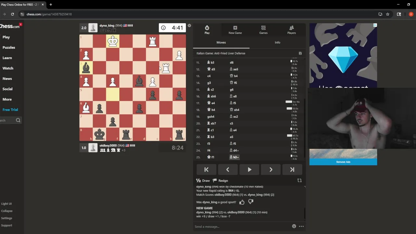Click dyno_king avatar picture
This screenshot has height=234, width=416.
tap(93, 28)
